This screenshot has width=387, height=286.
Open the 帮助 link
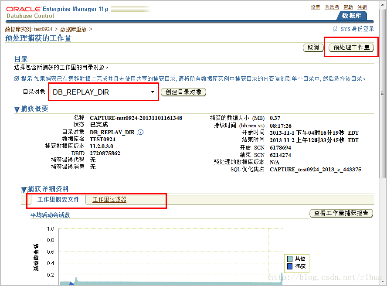click(348, 7)
